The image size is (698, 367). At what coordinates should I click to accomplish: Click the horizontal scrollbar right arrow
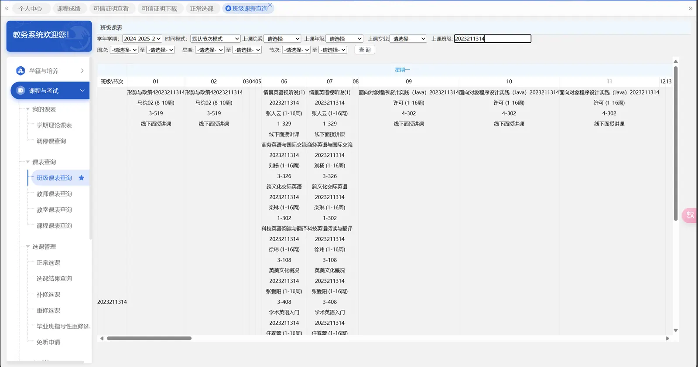click(667, 338)
